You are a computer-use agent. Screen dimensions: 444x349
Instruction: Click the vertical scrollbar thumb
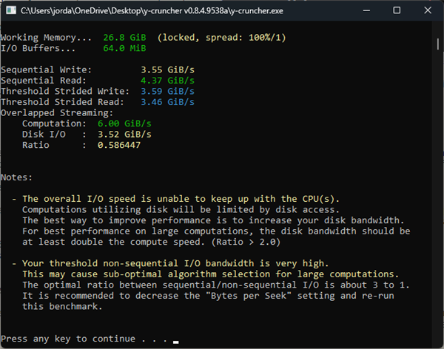[438, 44]
